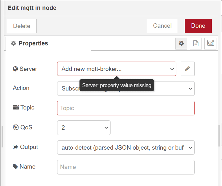222x186 pixels.
Task: Open the Output format dropdown
Action: point(126,147)
